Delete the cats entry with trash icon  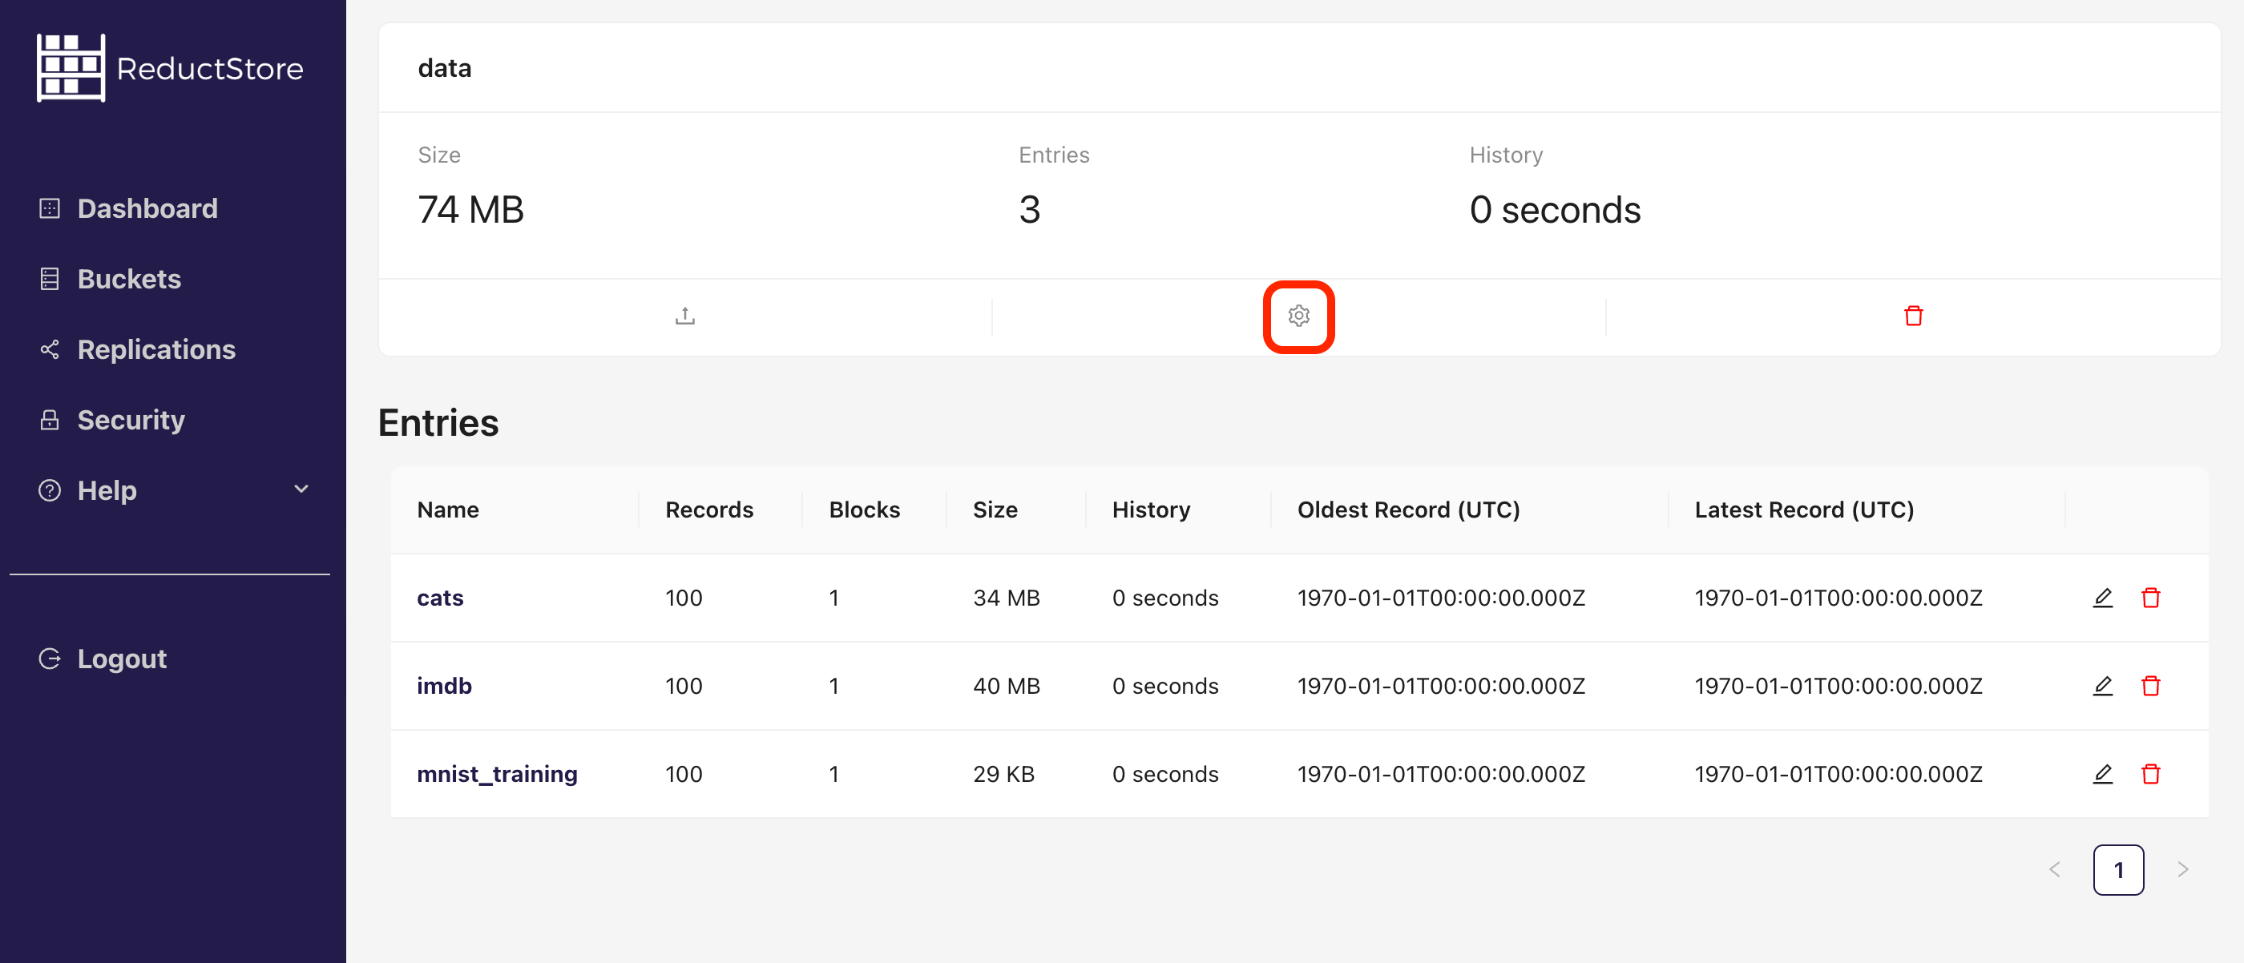click(2152, 598)
